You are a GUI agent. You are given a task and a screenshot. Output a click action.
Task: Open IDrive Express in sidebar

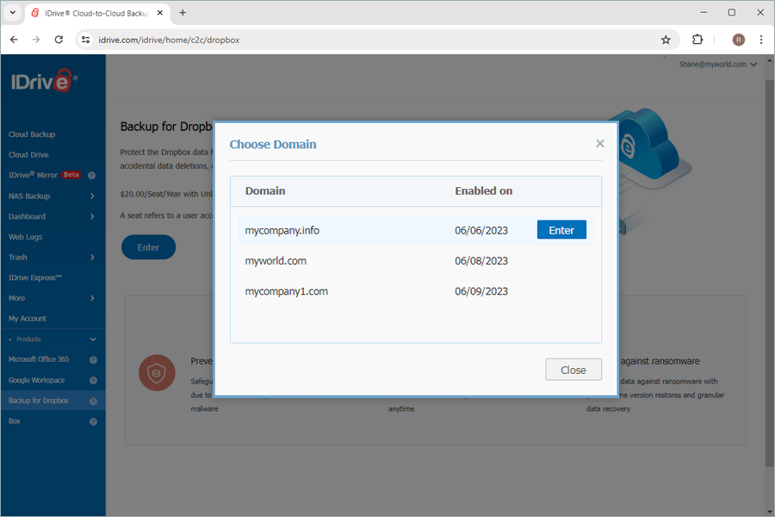[x=35, y=277]
